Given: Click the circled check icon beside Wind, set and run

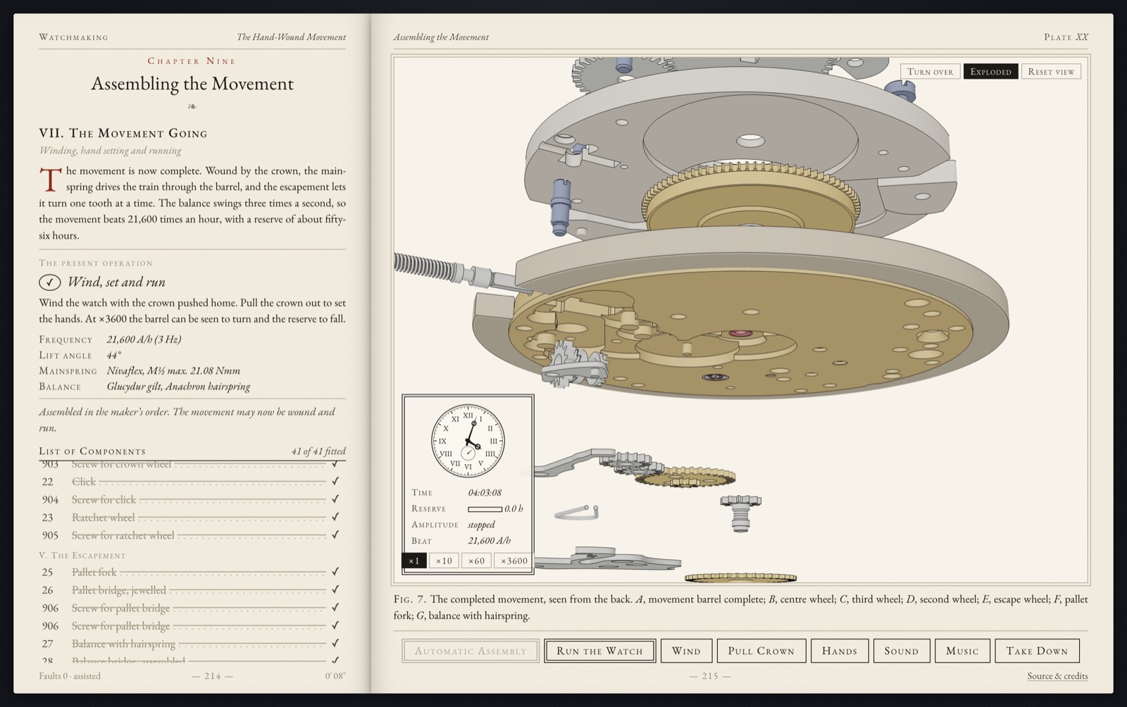Looking at the screenshot, I should coord(49,282).
